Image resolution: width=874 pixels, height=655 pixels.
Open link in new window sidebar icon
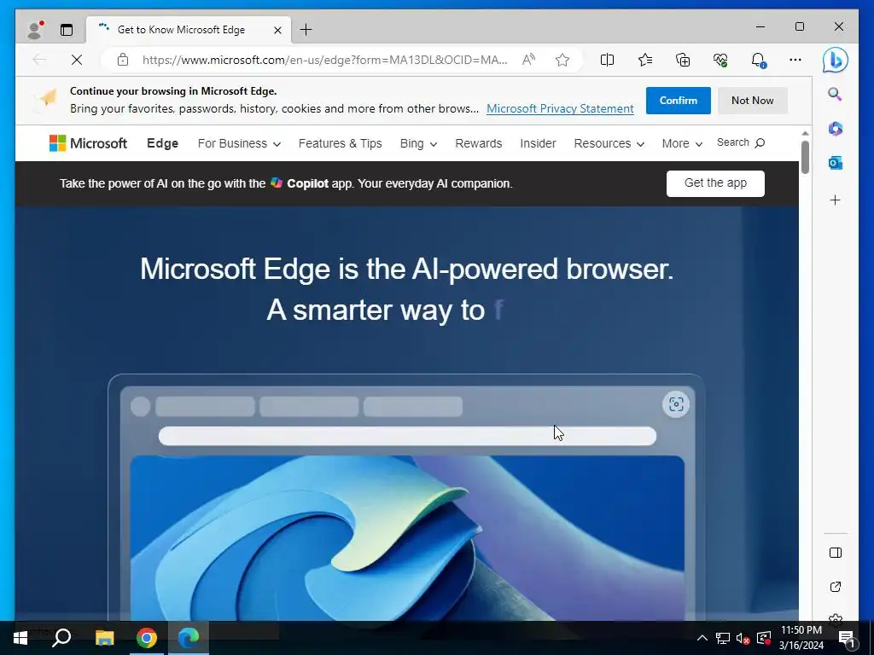tap(835, 587)
